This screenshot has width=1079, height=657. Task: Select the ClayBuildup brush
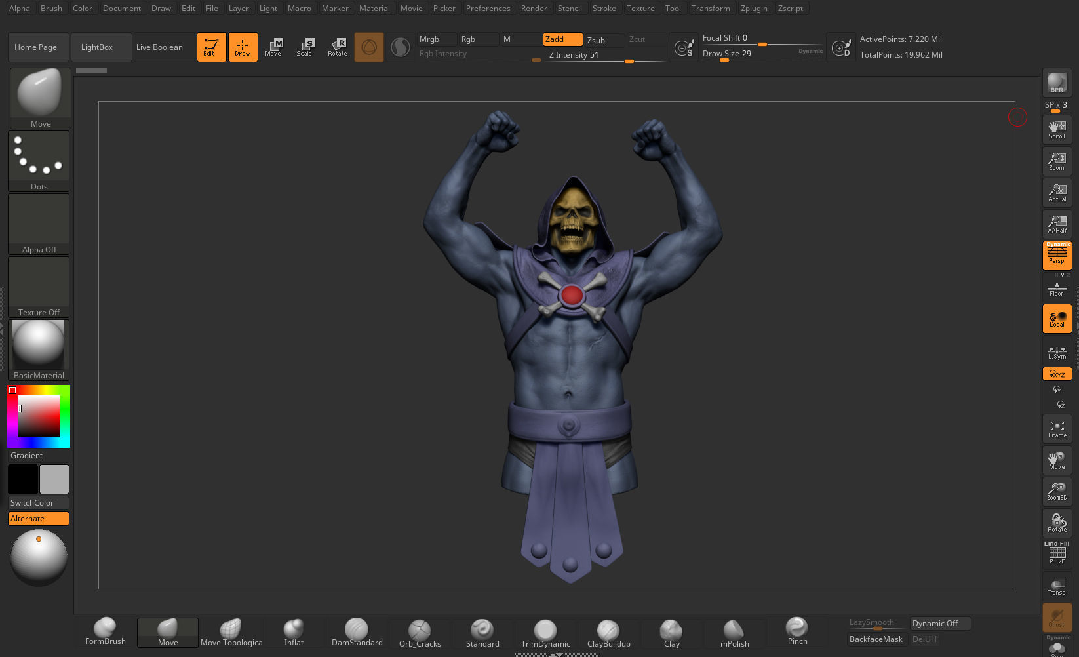coord(608,632)
